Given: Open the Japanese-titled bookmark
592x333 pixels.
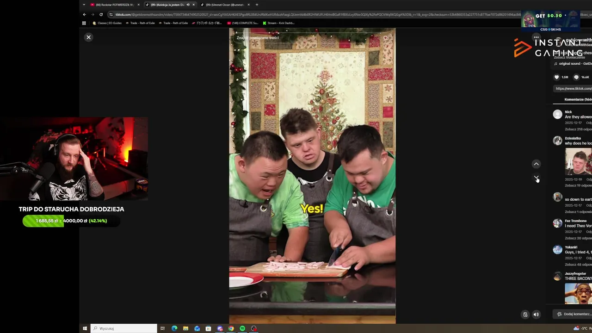Looking at the screenshot, I should (x=207, y=23).
